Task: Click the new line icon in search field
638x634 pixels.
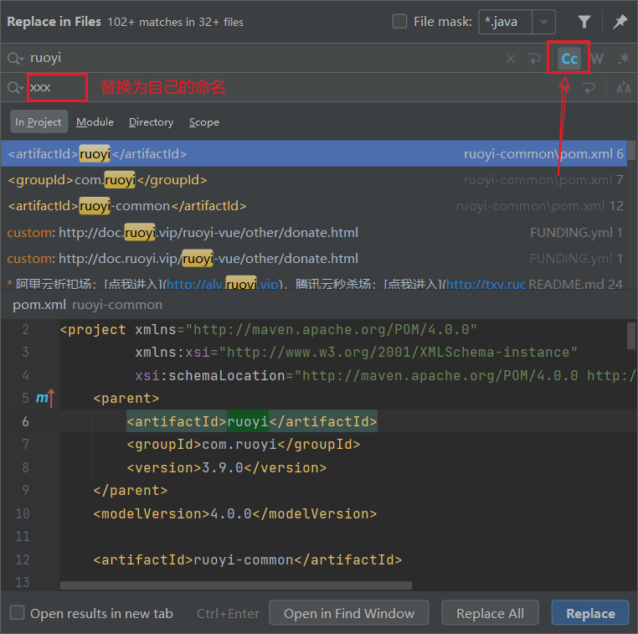Action: coord(535,59)
